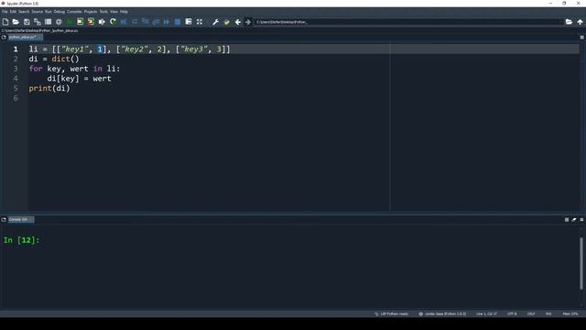Viewport: 586px width, 330px height.
Task: Save the current file via toolbar
Action: coord(27,22)
